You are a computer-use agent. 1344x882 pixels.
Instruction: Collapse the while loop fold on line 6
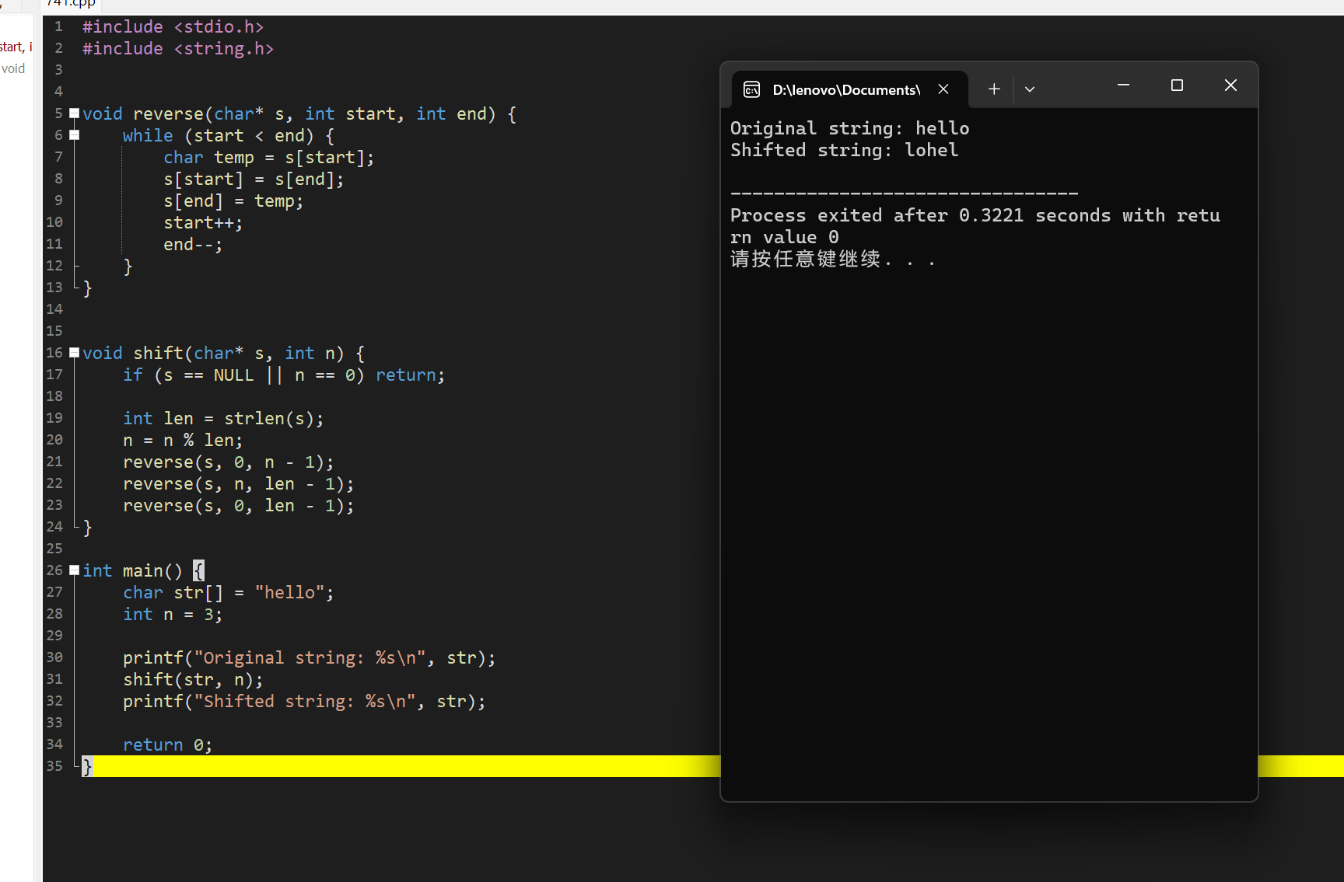[x=75, y=135]
